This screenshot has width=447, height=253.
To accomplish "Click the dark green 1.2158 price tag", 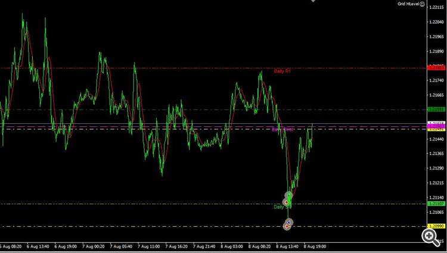I will [436, 110].
